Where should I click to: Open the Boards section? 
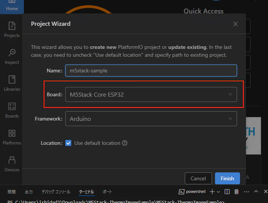[x=12, y=110]
